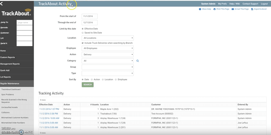Viewport: 271px width, 135px height.
Task: Click the magnifier icon beside Category
Action: pyautogui.click(x=138, y=61)
